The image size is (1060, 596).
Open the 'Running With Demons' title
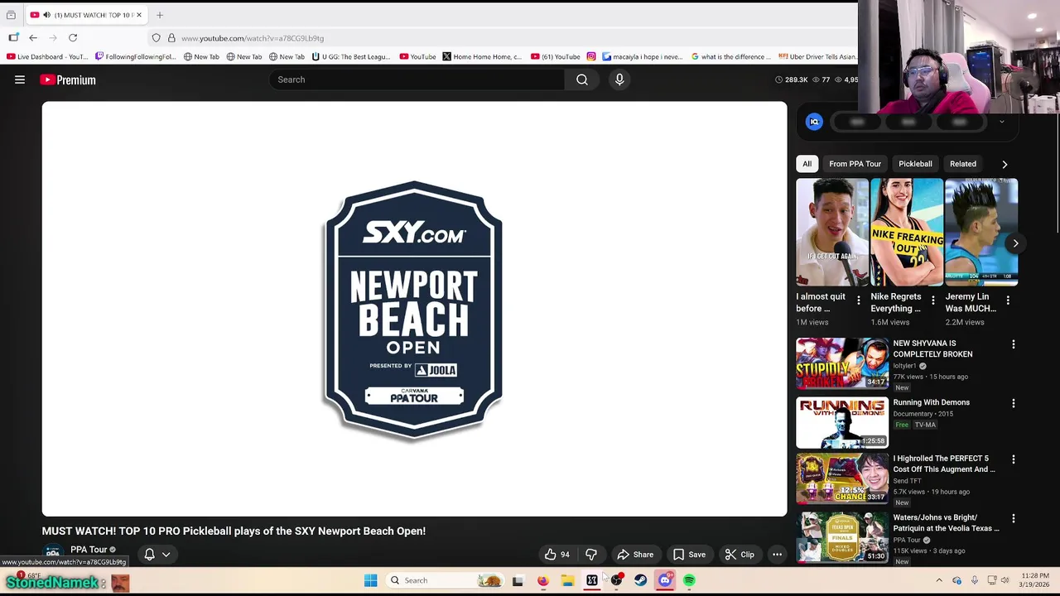pos(931,402)
